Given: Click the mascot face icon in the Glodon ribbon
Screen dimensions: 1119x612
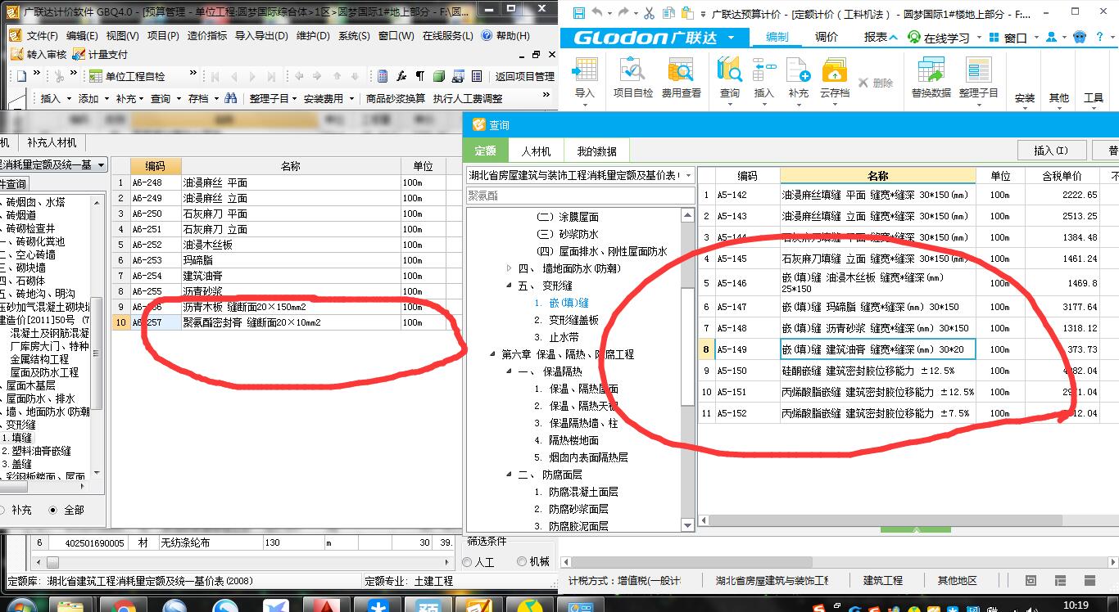Looking at the screenshot, I should 1080,38.
